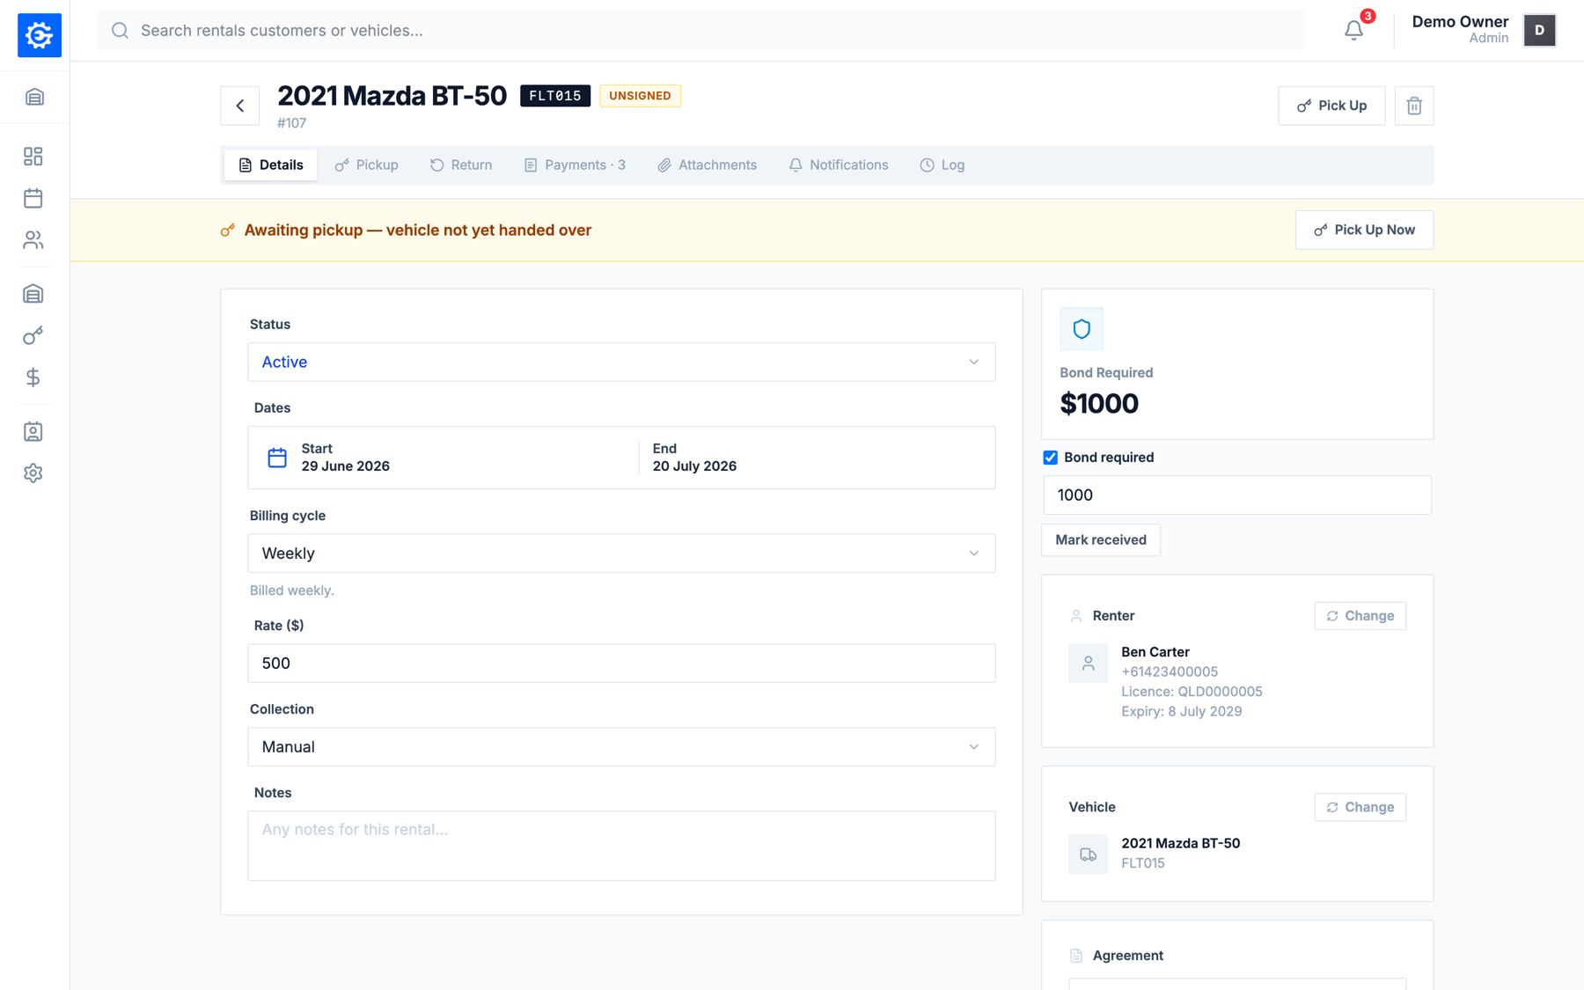Click the bond shield icon
This screenshot has width=1584, height=990.
coord(1082,329)
